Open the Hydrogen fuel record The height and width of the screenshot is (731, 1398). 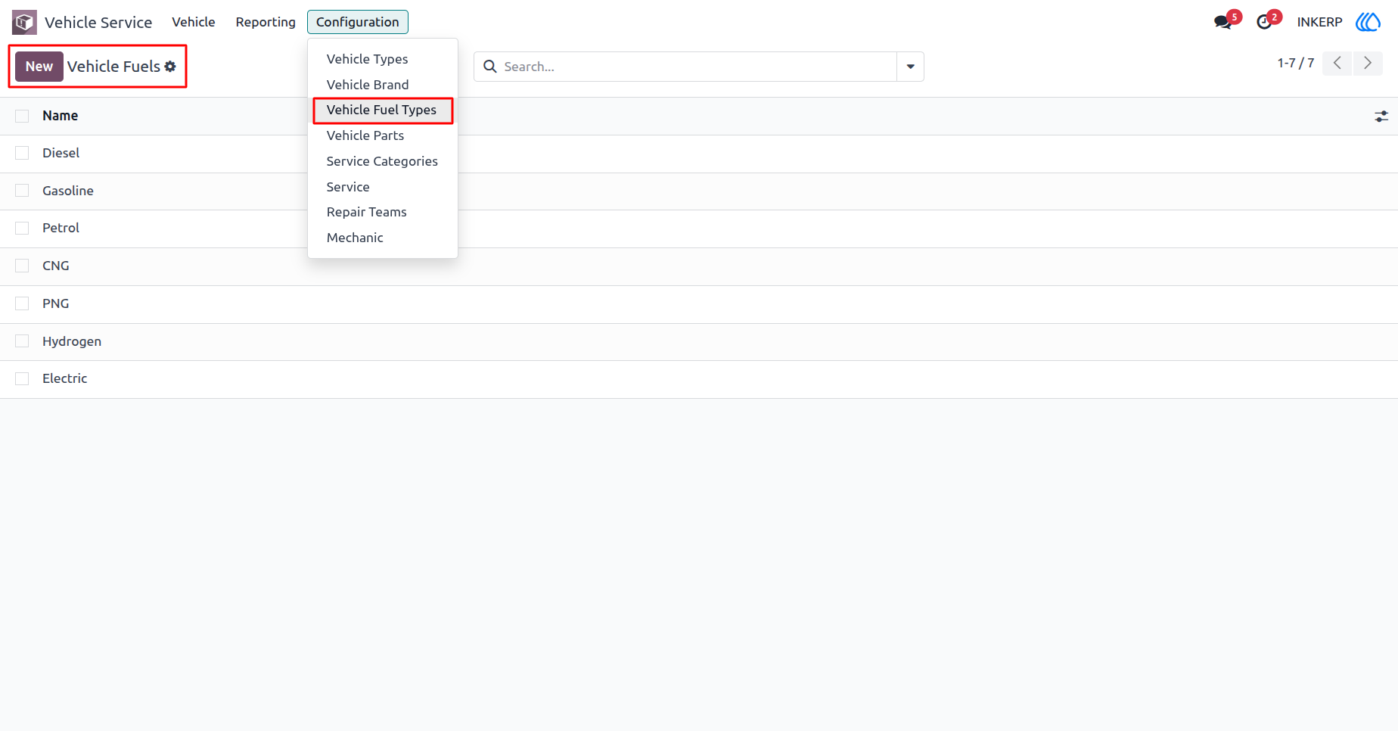click(x=72, y=341)
